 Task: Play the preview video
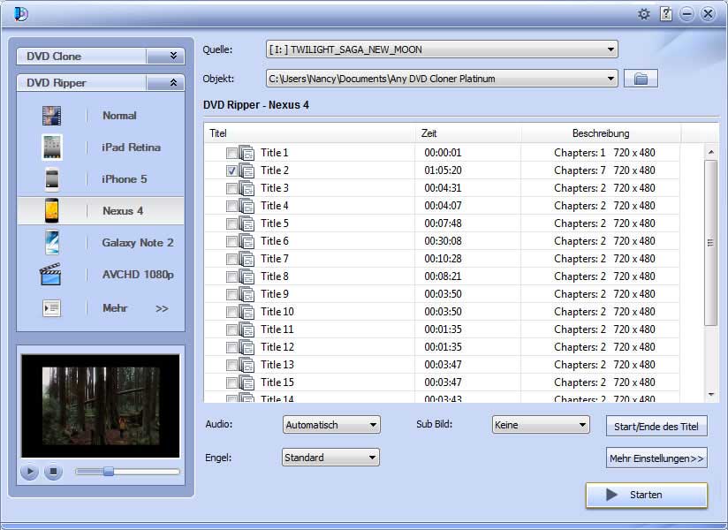[x=29, y=472]
